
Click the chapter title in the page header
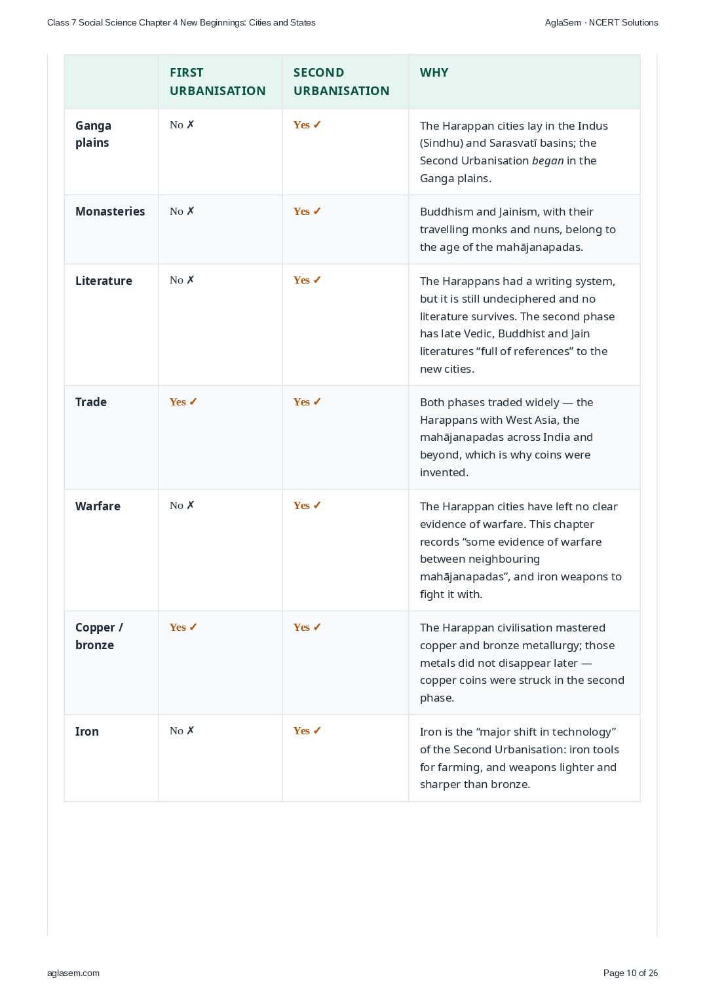[x=181, y=22]
